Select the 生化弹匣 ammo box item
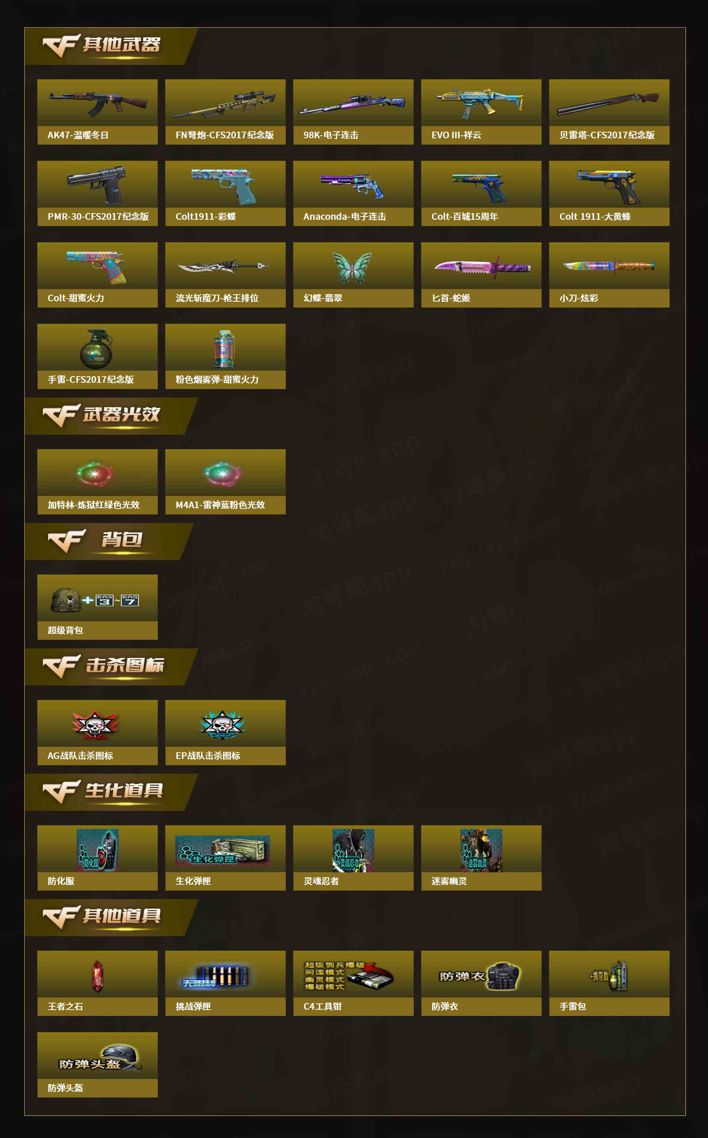The width and height of the screenshot is (708, 1138). pyautogui.click(x=225, y=858)
